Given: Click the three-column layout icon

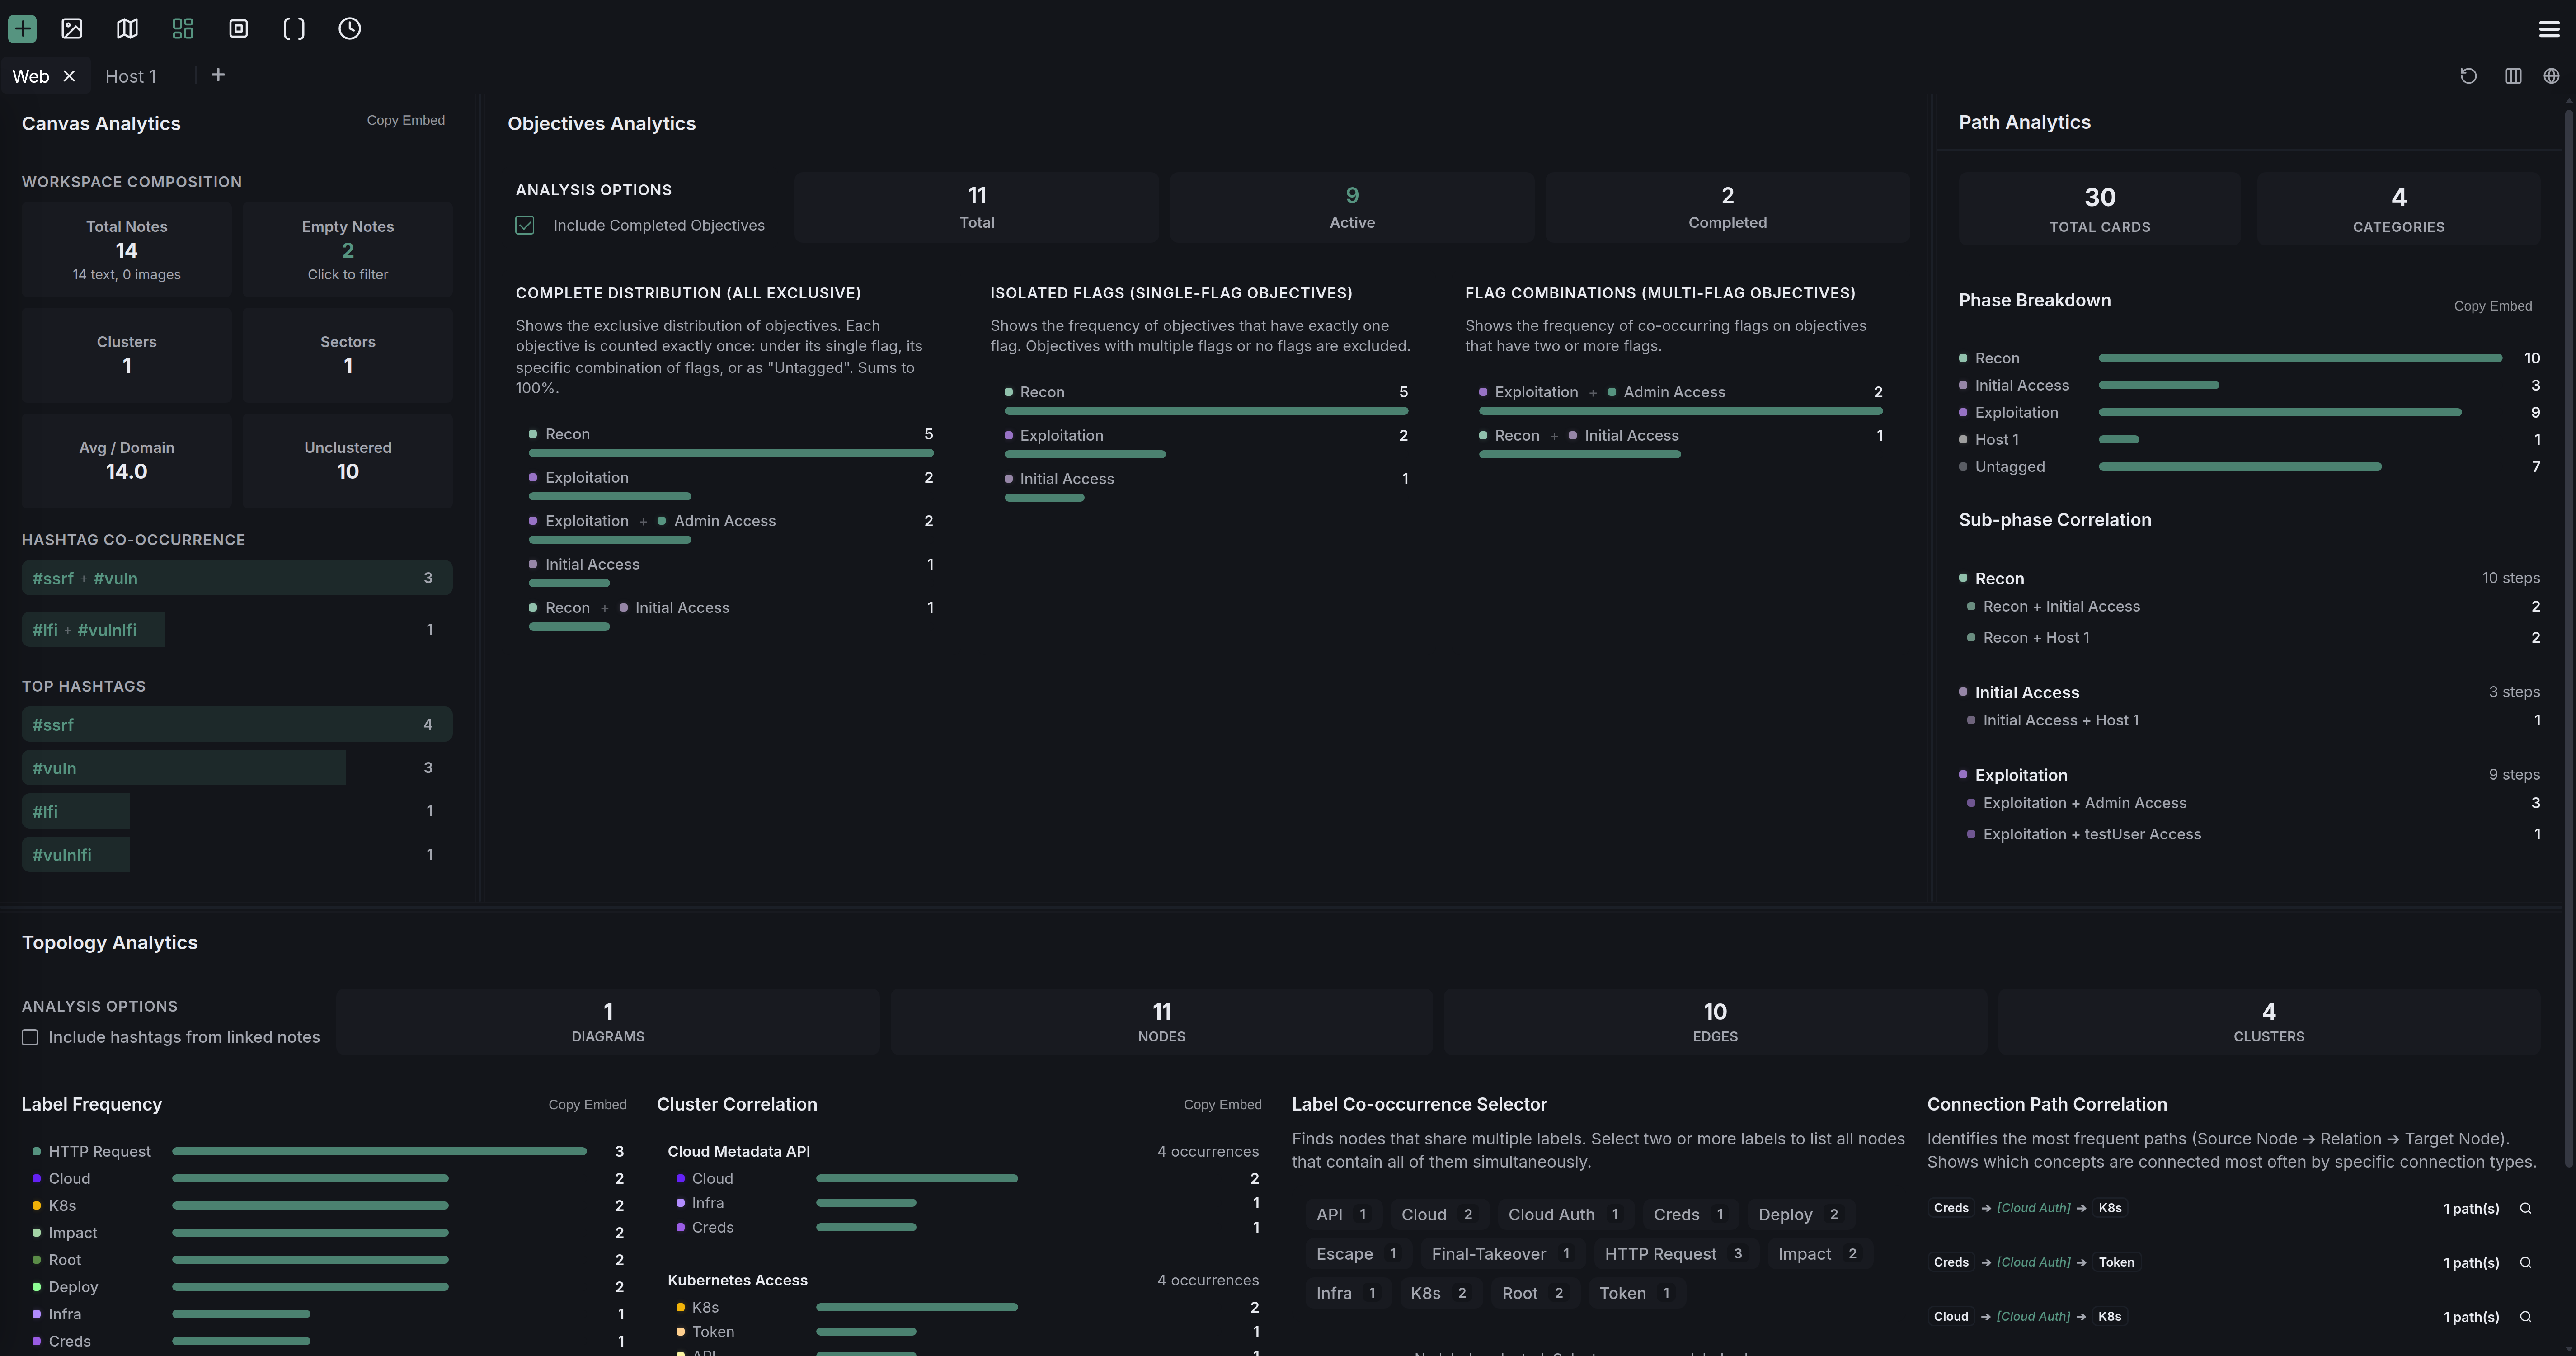Looking at the screenshot, I should point(2513,76).
